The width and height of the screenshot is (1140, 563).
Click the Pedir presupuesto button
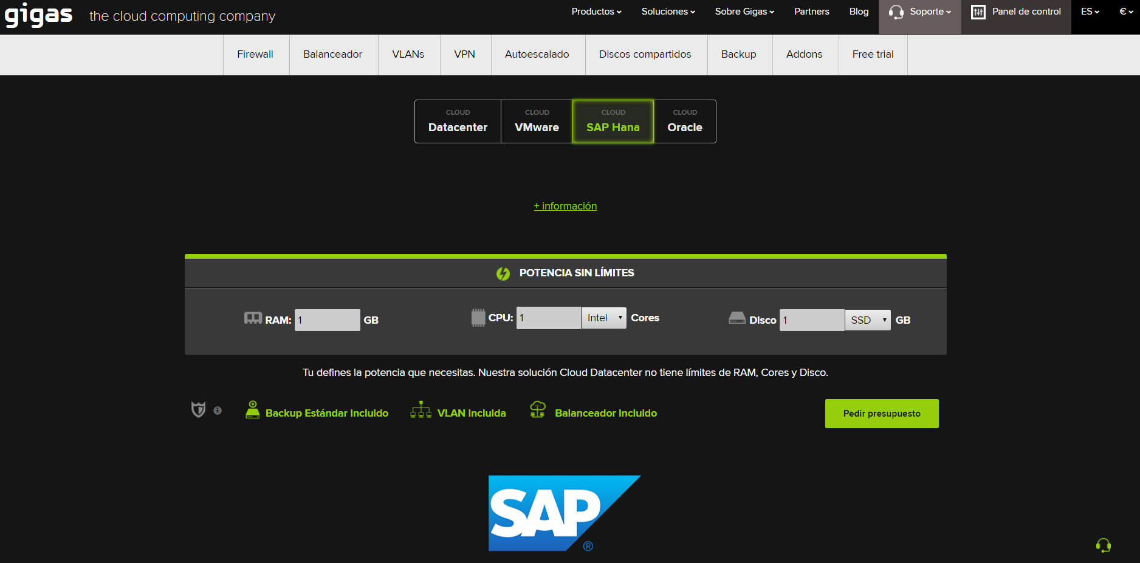click(x=882, y=414)
